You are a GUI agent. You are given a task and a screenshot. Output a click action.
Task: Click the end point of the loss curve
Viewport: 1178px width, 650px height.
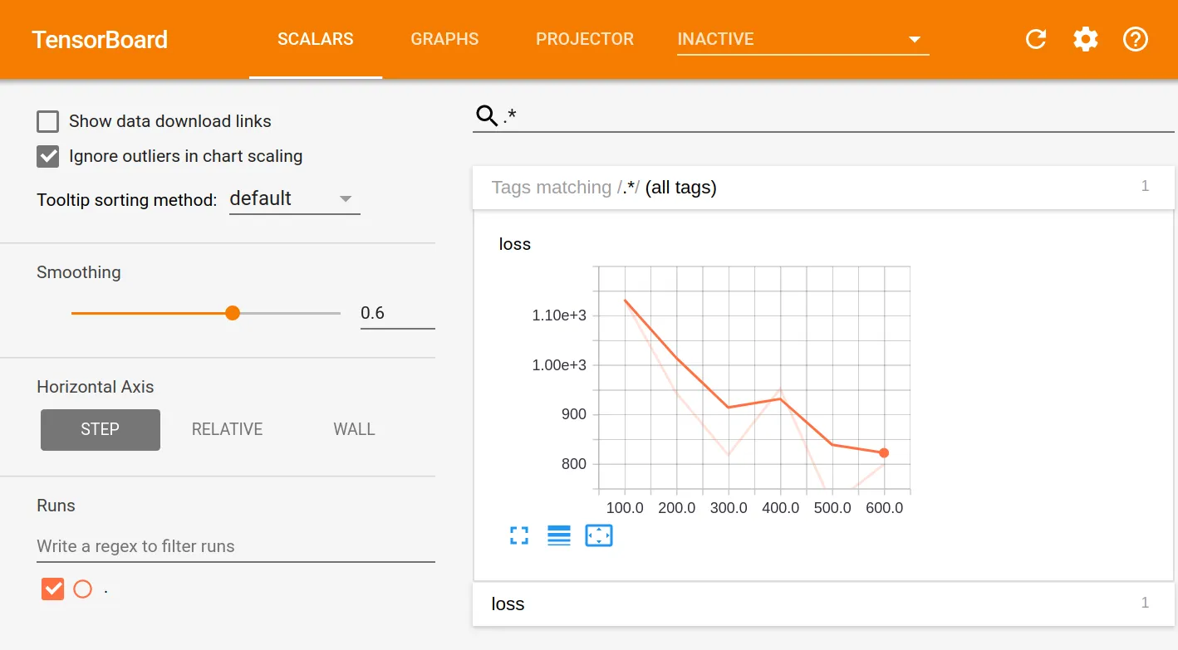pyautogui.click(x=884, y=452)
